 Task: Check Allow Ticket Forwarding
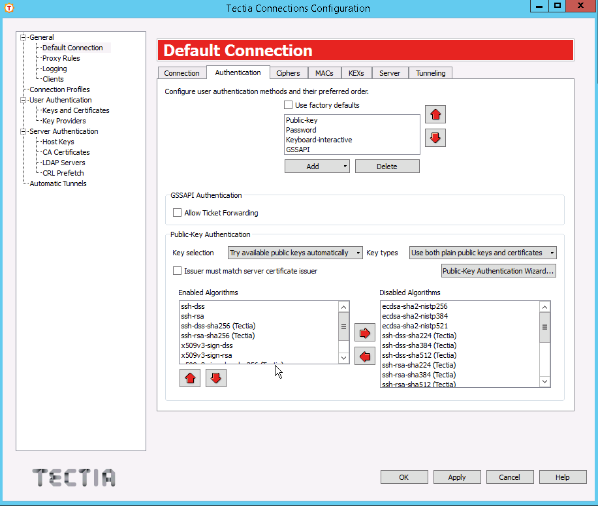coord(178,212)
